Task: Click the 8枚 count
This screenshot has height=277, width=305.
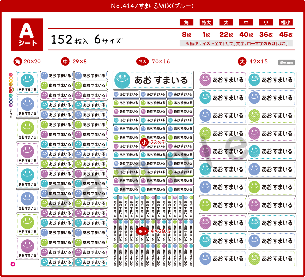Action: [187, 35]
